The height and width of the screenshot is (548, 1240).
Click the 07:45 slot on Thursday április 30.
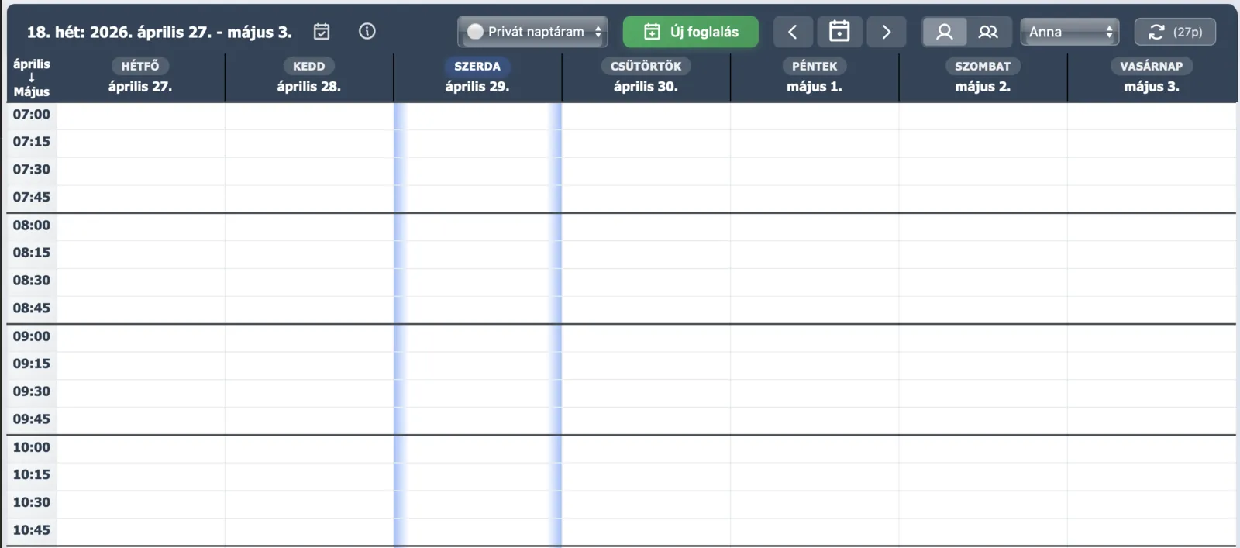[646, 198]
